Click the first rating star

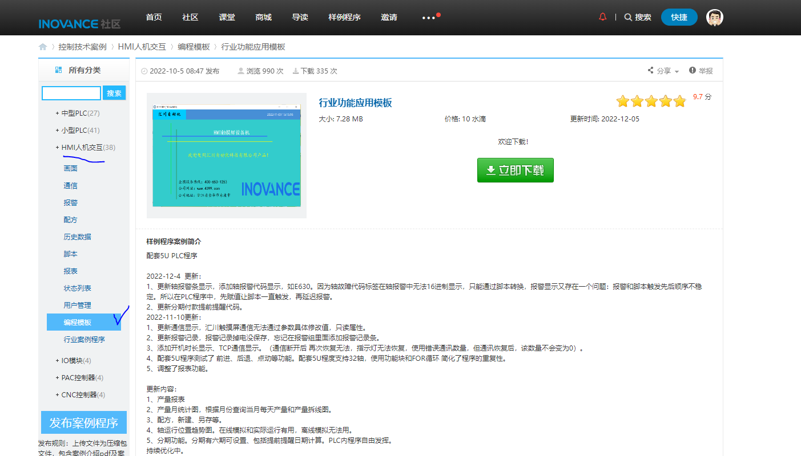[623, 101]
